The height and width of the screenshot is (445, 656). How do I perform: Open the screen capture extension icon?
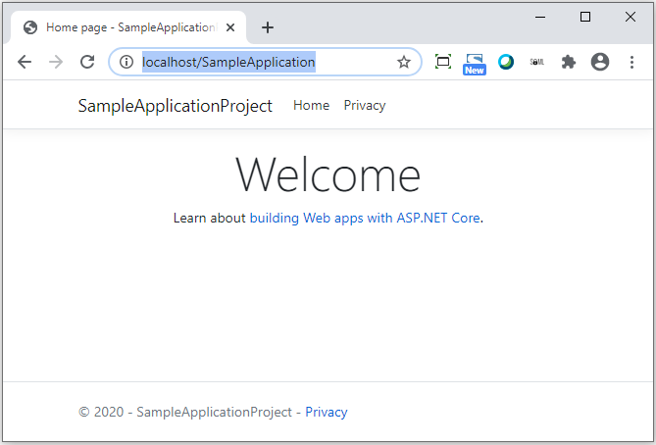pyautogui.click(x=443, y=62)
